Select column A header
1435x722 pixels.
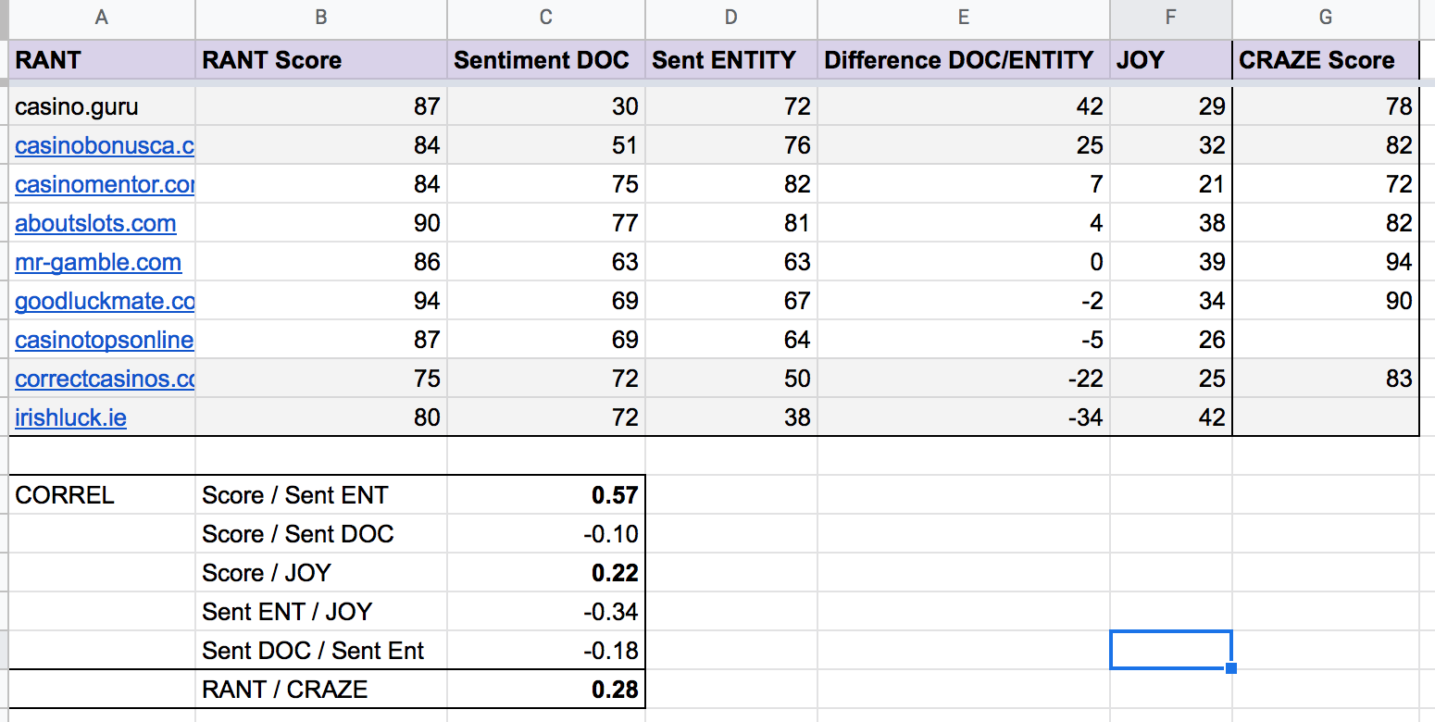(102, 18)
